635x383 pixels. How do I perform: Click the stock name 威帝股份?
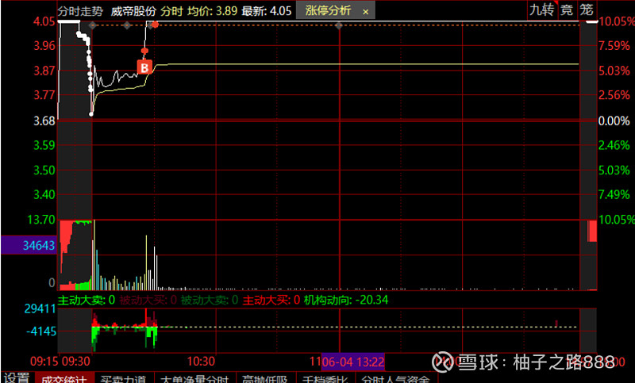(x=133, y=11)
